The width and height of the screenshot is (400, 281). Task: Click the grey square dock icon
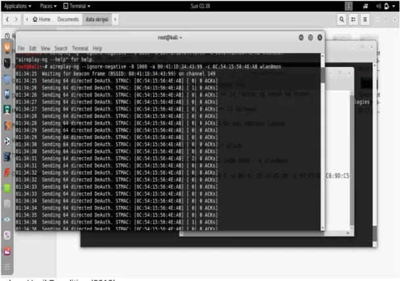[7, 203]
